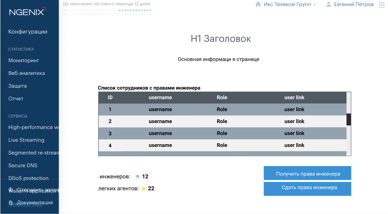Click the trial period dotted progress indicator
The height and width of the screenshot is (214, 388).
[x=107, y=12]
